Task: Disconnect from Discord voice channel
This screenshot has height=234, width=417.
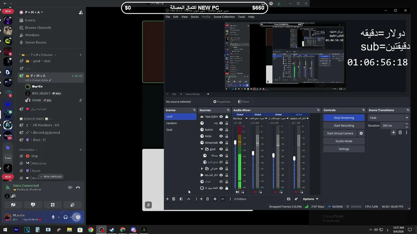Action: click(78, 188)
